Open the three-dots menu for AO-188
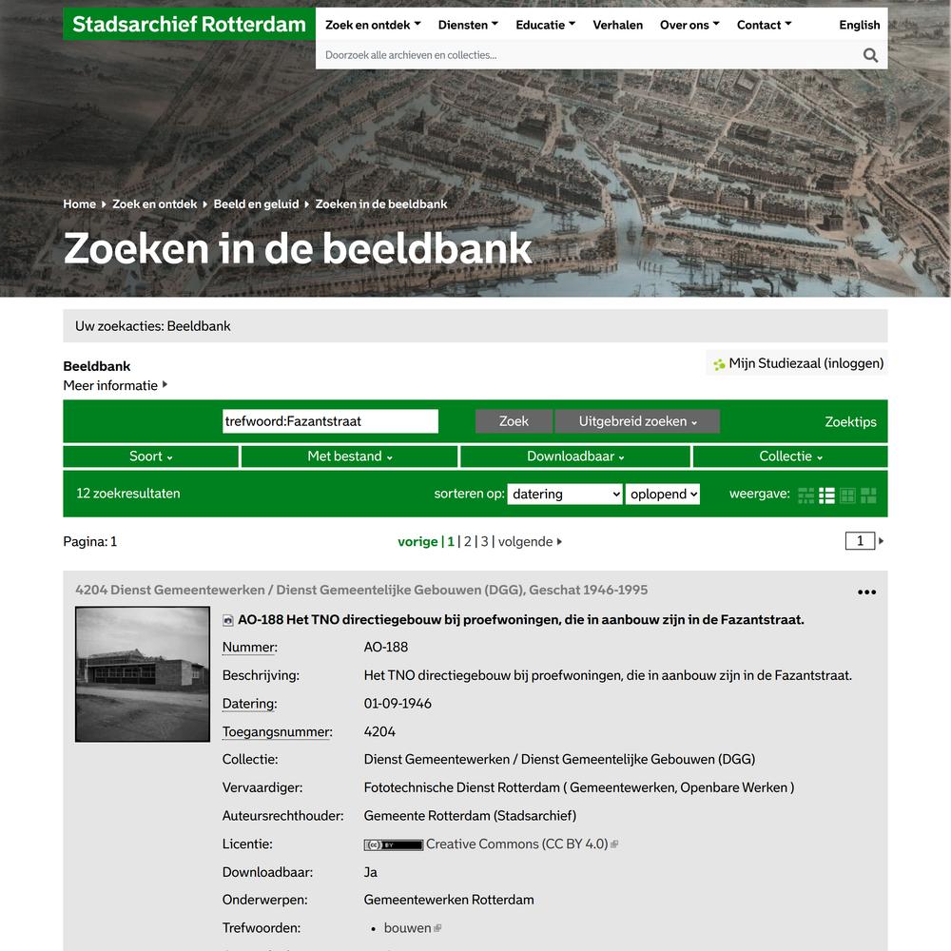The image size is (951, 951). coord(866,592)
